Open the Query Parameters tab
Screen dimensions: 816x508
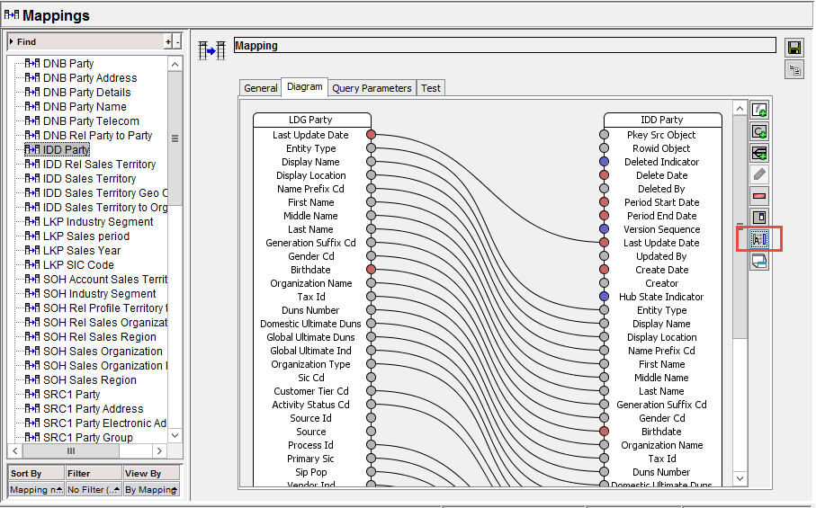372,88
